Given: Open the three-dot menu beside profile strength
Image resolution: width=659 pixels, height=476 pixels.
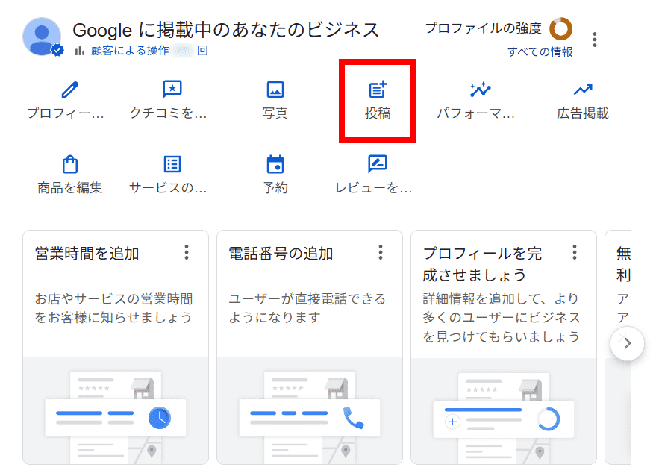Looking at the screenshot, I should point(595,39).
